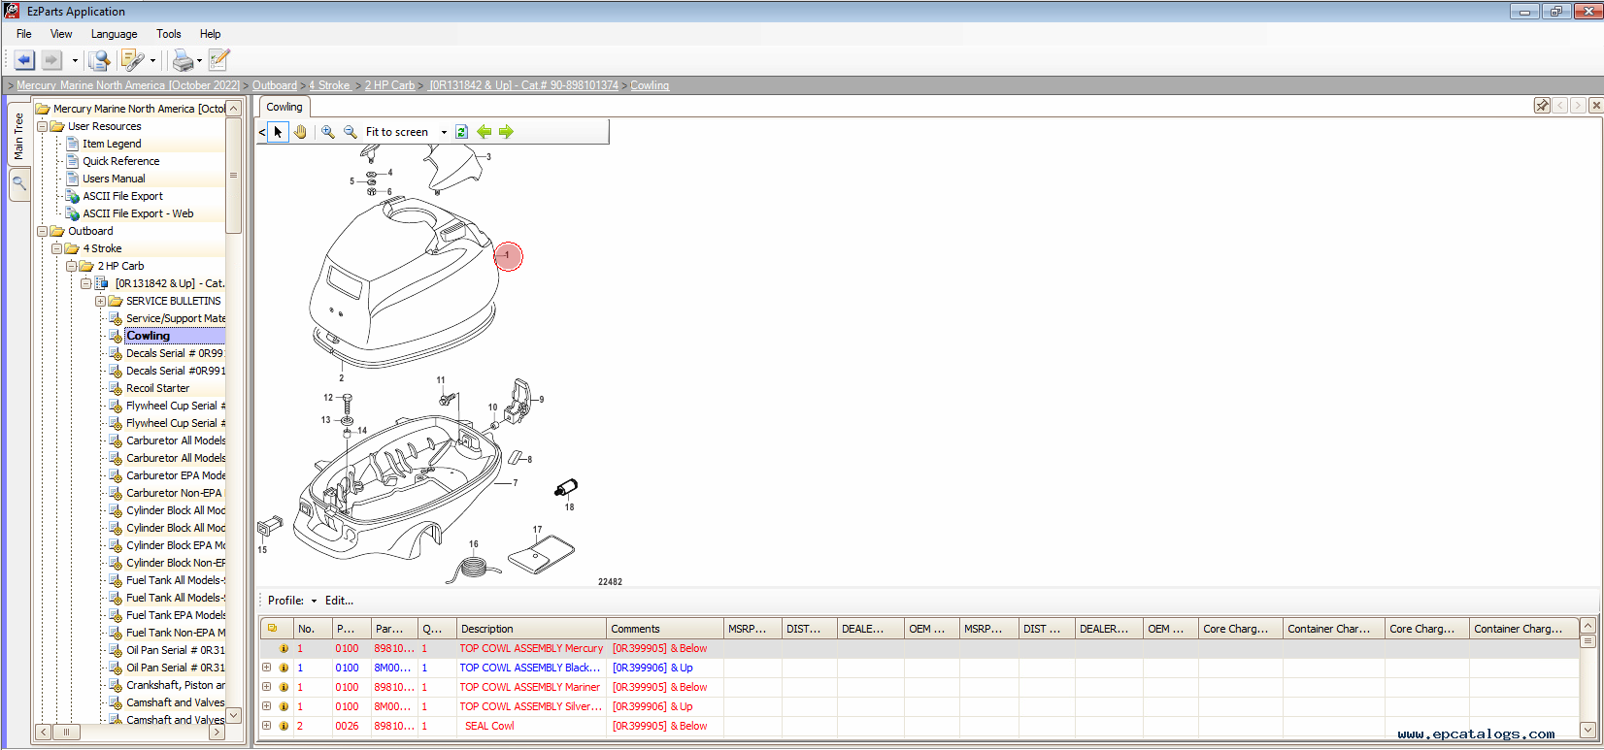Collapse the 2 HP Carb tree node
The width and height of the screenshot is (1604, 750).
[71, 266]
